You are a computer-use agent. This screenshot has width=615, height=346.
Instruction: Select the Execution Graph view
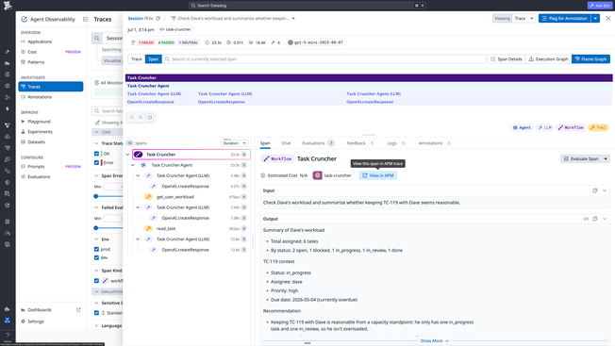pos(548,59)
